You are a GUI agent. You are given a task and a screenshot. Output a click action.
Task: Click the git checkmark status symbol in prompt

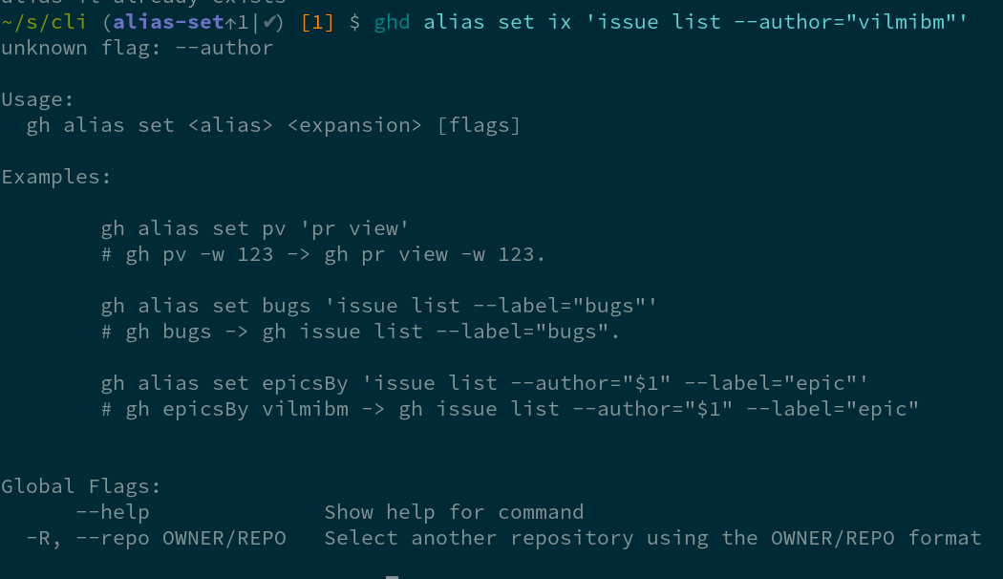[270, 22]
